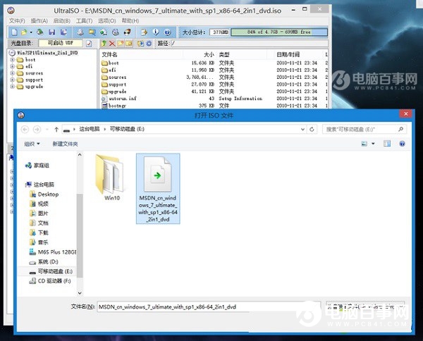Click the Make CD image icon in UltraISO
The image size is (423, 341).
[x=80, y=32]
